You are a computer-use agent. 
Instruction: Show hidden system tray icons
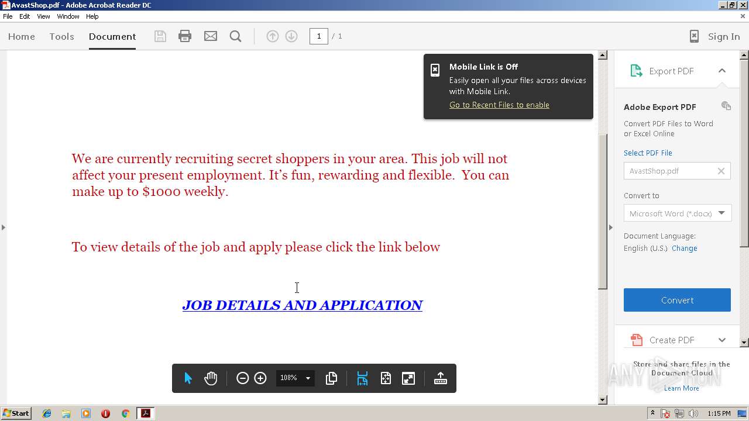652,413
